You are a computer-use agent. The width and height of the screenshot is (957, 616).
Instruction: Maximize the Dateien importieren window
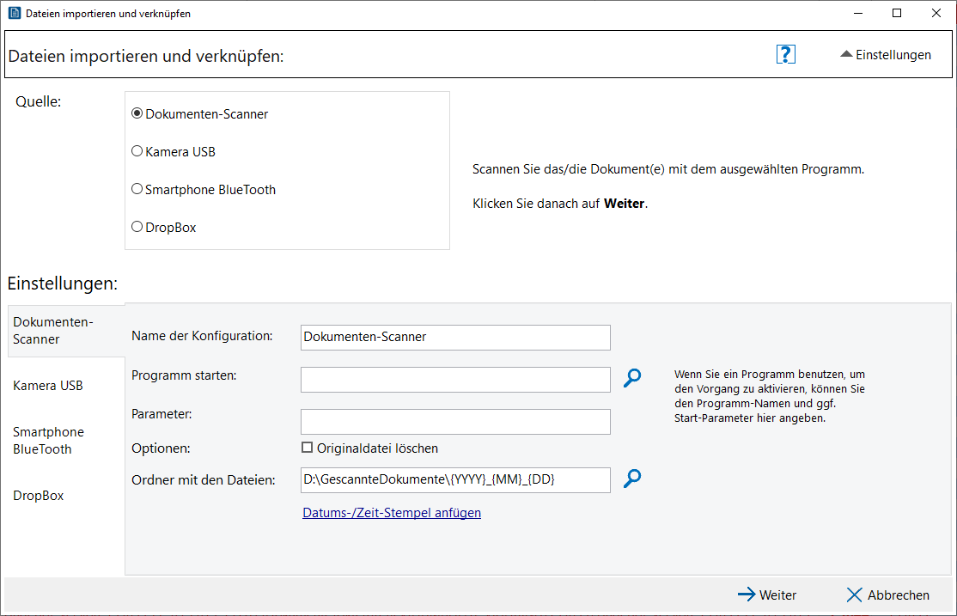pyautogui.click(x=897, y=13)
